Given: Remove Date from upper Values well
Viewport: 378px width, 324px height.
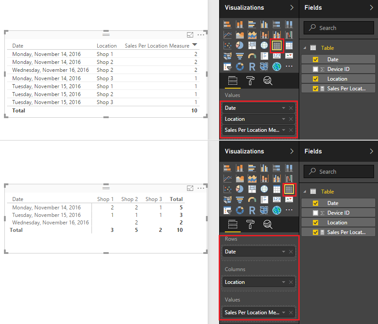Looking at the screenshot, I should (x=291, y=108).
